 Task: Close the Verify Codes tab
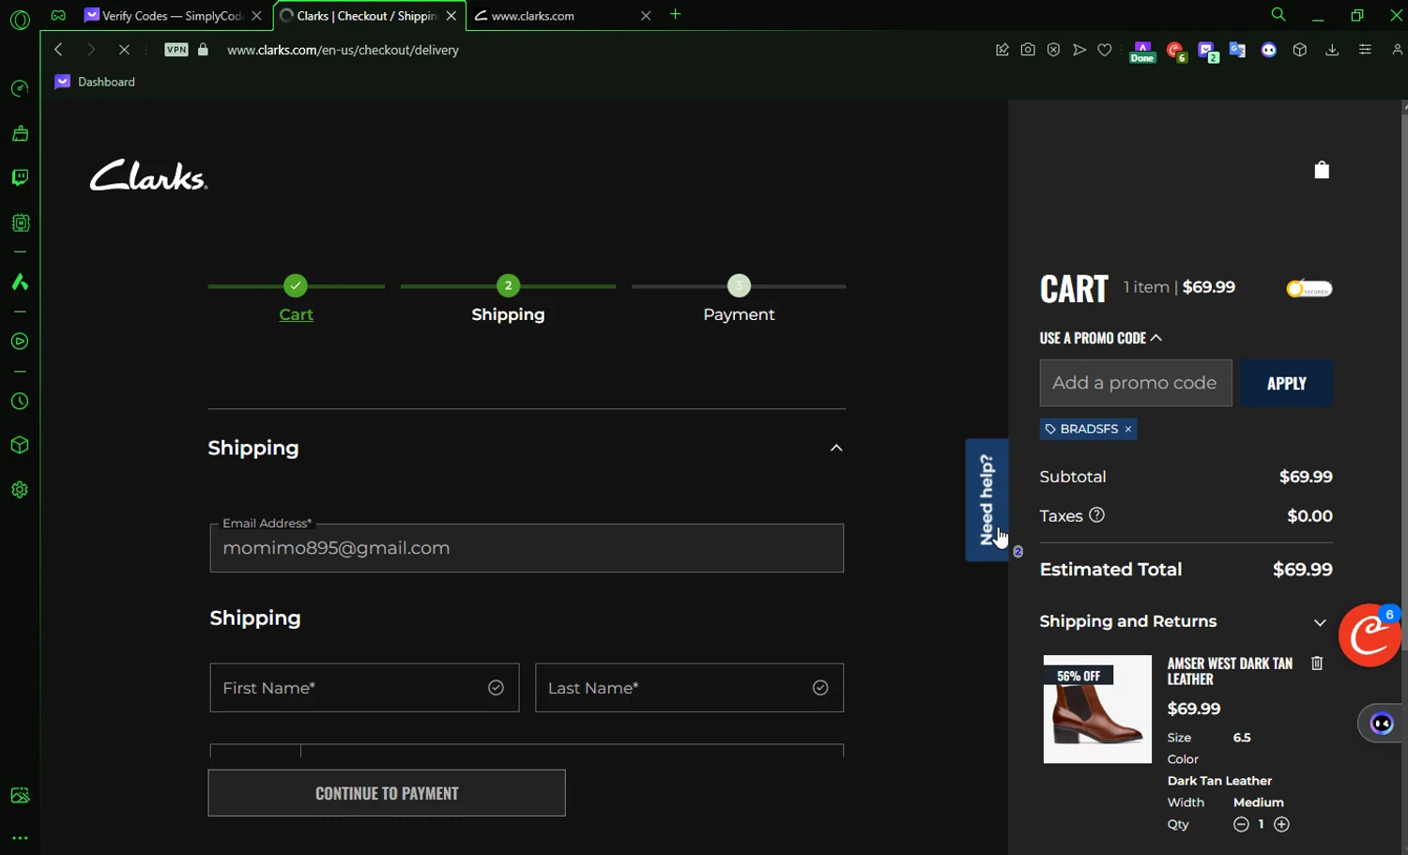[x=256, y=16]
